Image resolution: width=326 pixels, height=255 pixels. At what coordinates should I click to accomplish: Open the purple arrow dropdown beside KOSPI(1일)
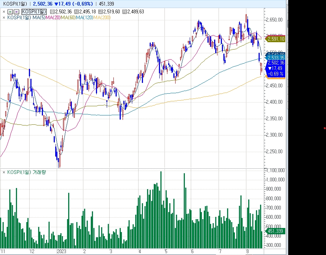click(16, 11)
